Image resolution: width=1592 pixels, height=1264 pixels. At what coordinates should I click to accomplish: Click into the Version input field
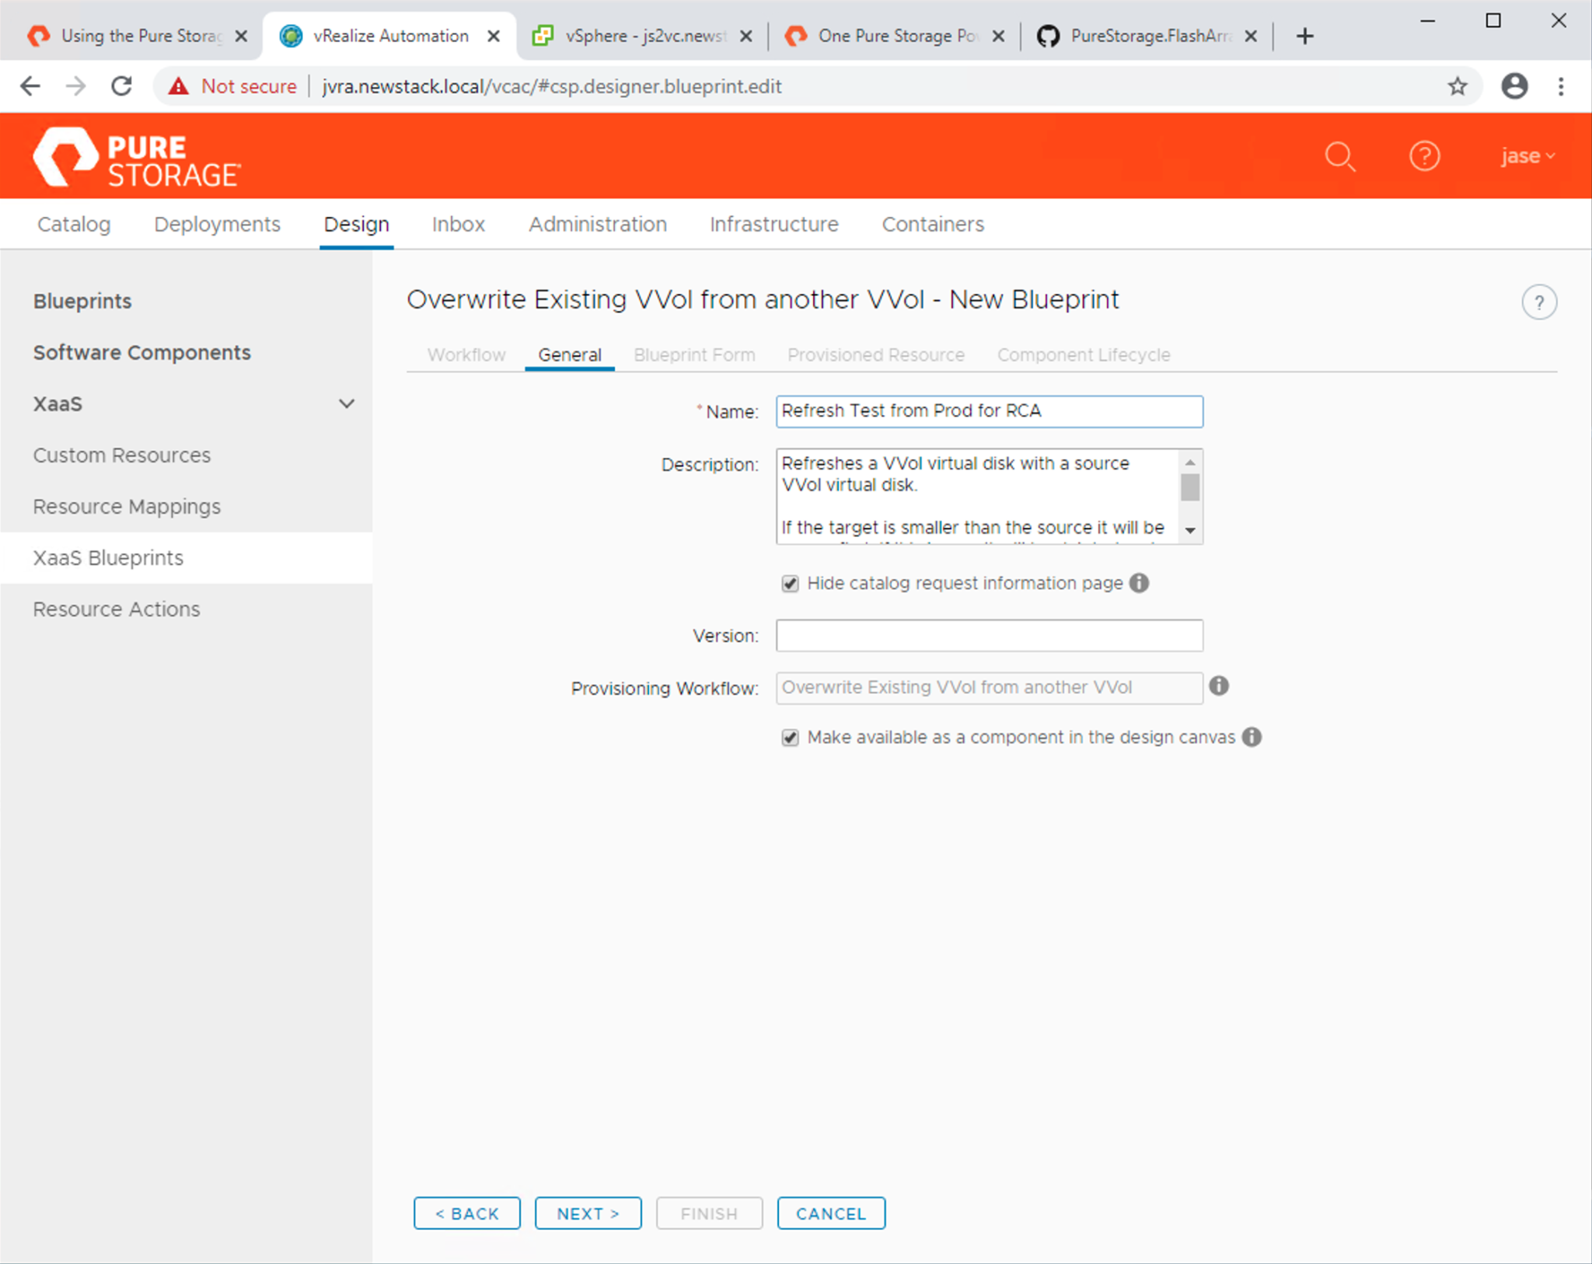(989, 636)
